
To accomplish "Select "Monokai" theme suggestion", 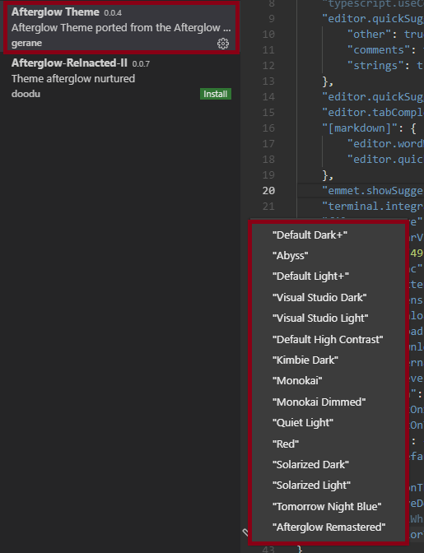I will 297,381.
